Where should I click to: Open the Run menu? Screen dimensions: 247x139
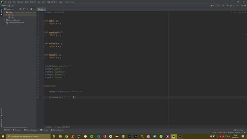pyautogui.click(x=39, y=2)
